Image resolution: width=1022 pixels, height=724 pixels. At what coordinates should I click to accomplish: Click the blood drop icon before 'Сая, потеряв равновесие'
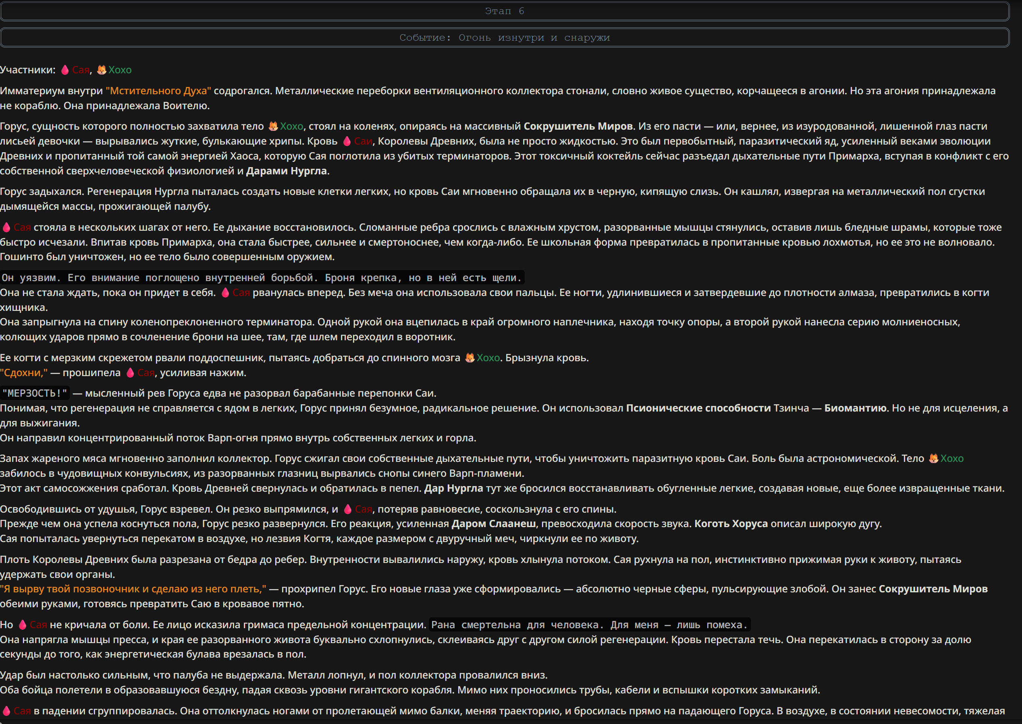click(x=348, y=509)
